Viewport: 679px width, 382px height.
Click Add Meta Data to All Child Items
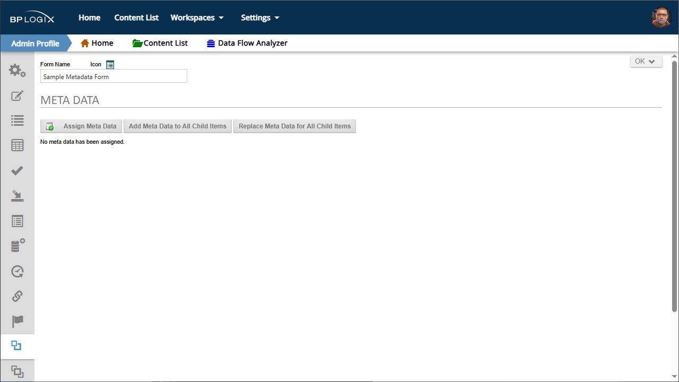[x=178, y=126]
